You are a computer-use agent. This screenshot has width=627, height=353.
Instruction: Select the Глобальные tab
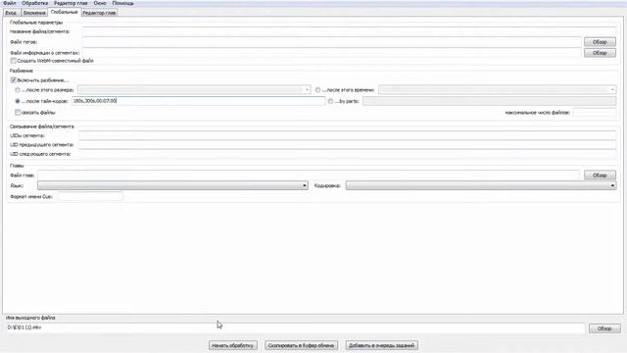point(64,13)
